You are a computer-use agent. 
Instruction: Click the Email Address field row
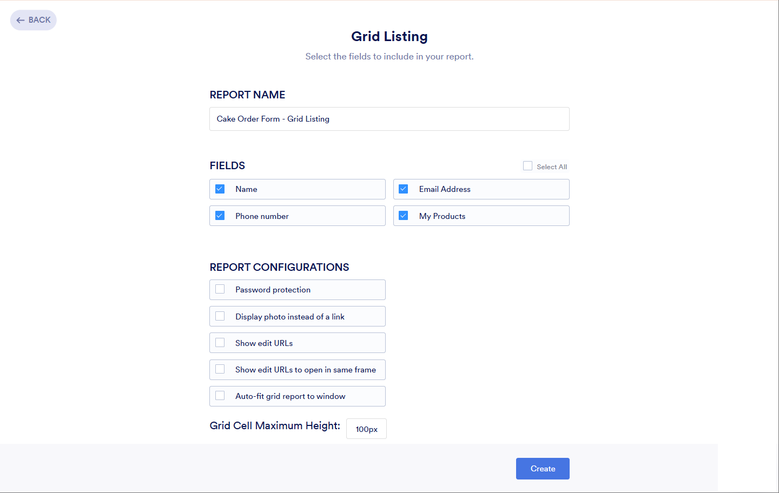pyautogui.click(x=481, y=189)
